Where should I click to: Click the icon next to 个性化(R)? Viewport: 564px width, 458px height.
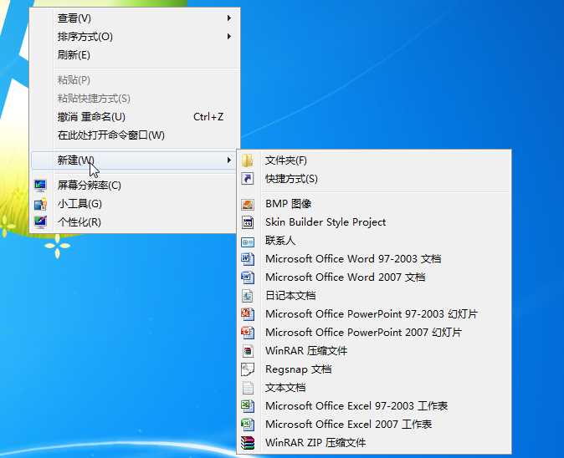(40, 222)
